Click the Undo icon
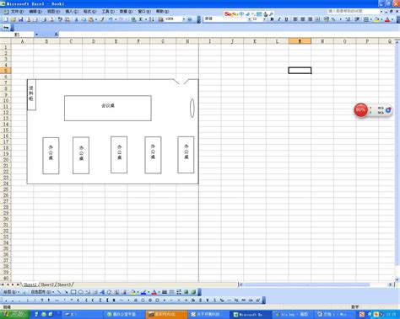This screenshot has height=319, width=400. tap(111, 19)
